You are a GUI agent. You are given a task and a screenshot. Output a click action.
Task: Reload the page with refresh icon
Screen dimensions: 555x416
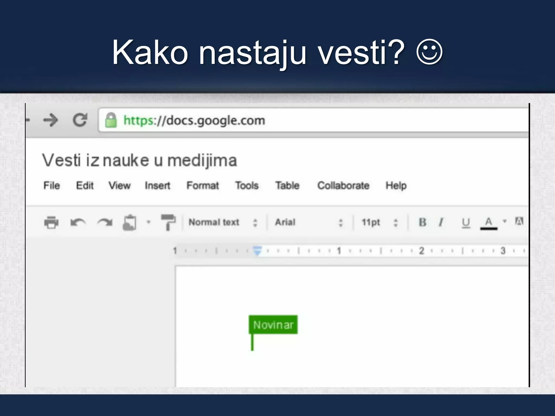point(80,120)
